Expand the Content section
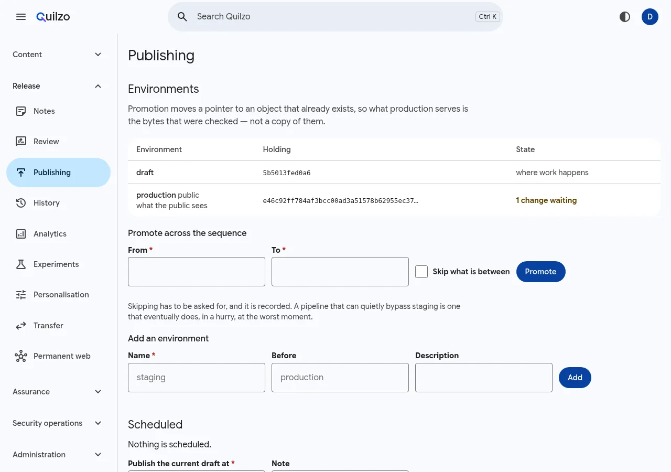 pos(58,55)
